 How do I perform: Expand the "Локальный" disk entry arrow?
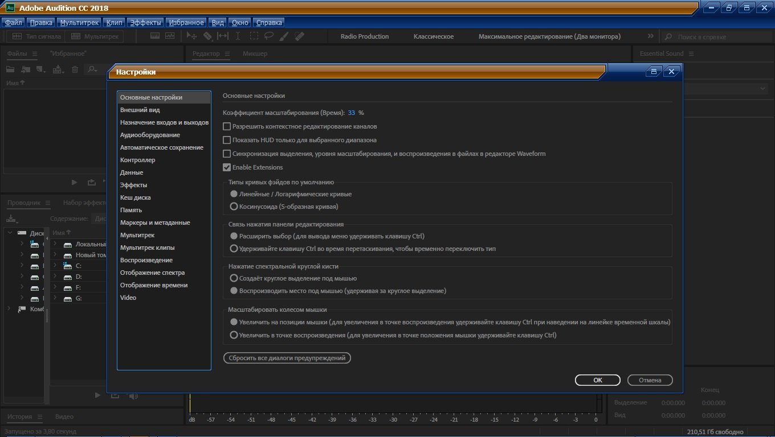(x=55, y=244)
